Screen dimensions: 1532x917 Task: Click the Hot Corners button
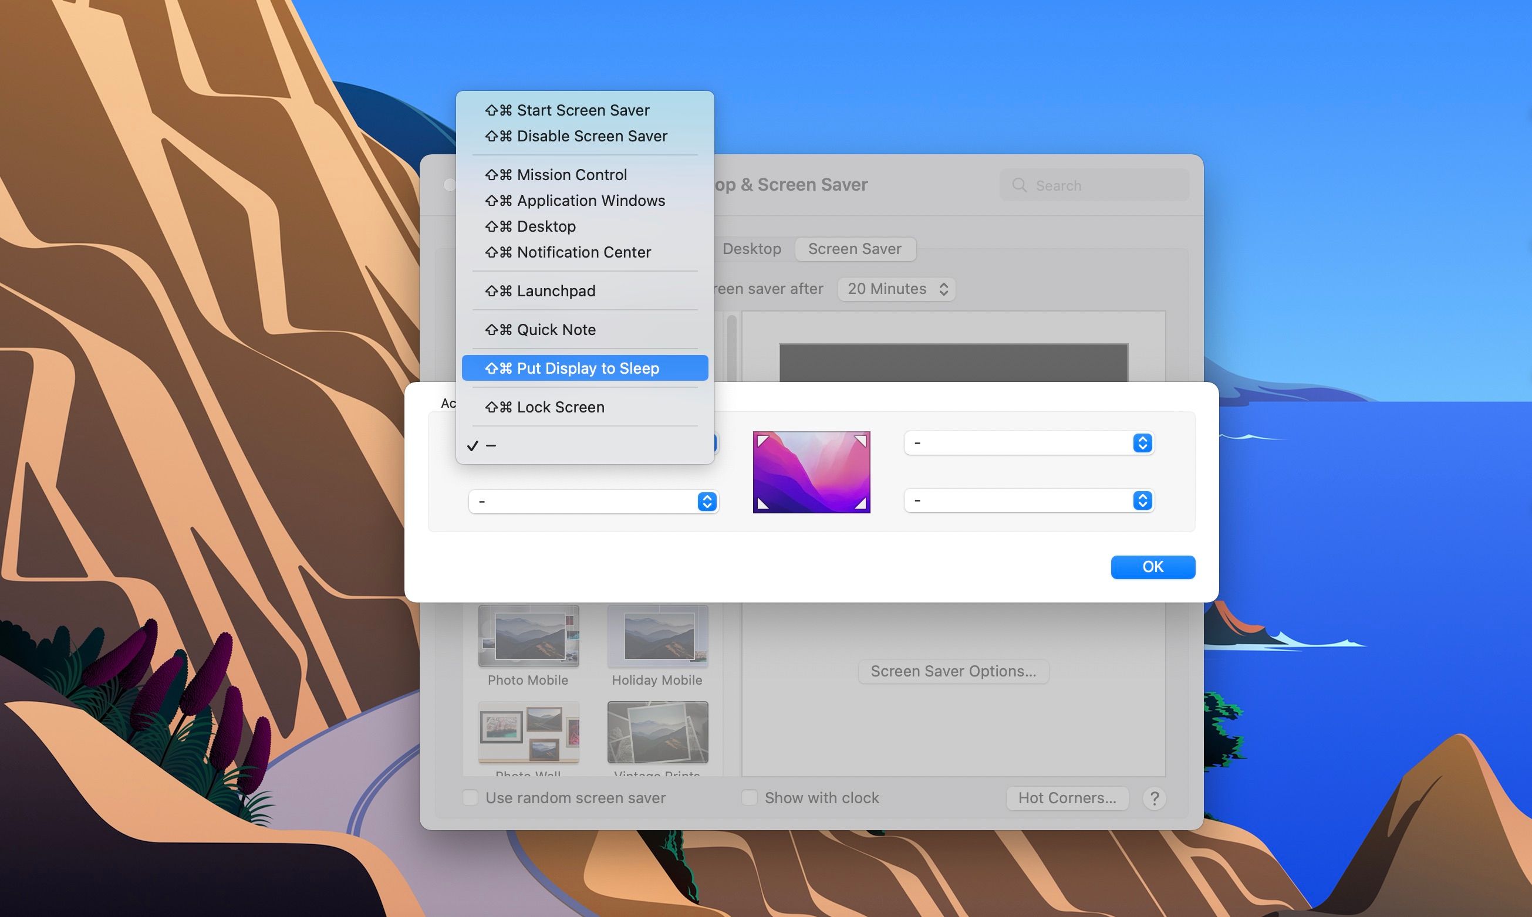(1066, 797)
